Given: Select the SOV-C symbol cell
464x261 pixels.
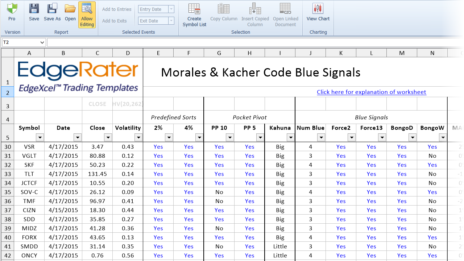Looking at the screenshot, I should click(29, 192).
